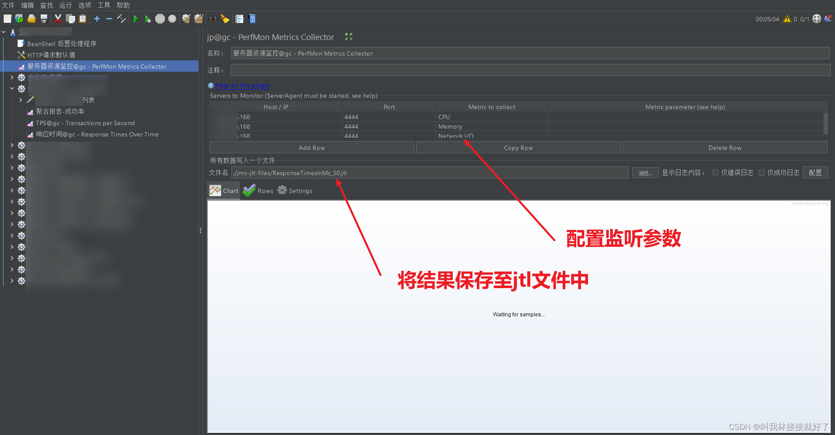
Task: Save the test plan with the floppy icon
Action: click(43, 19)
